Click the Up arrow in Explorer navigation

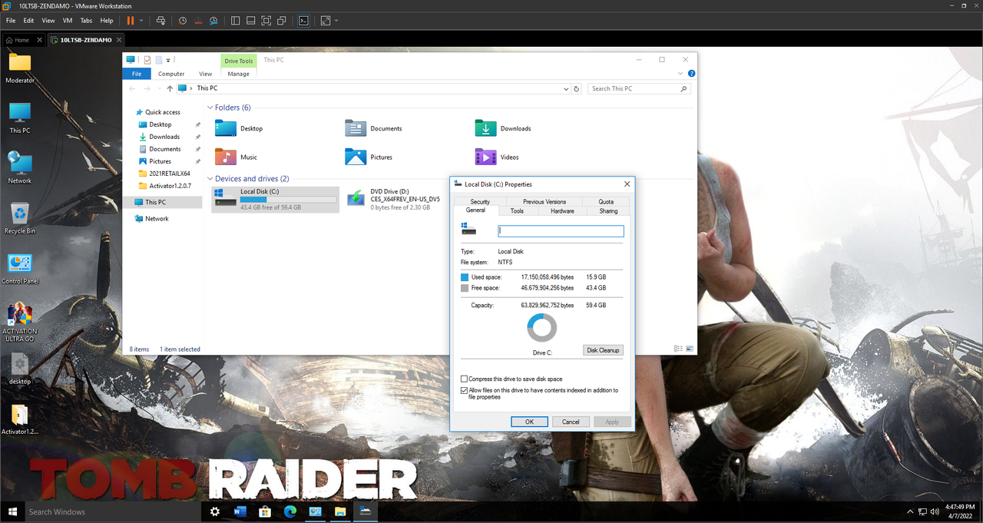170,88
